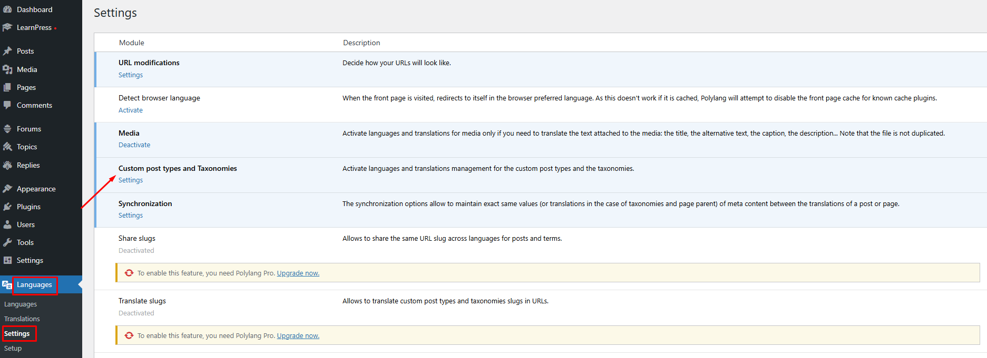The width and height of the screenshot is (987, 358).
Task: Click the Dashboard gauge icon
Action: [7, 9]
